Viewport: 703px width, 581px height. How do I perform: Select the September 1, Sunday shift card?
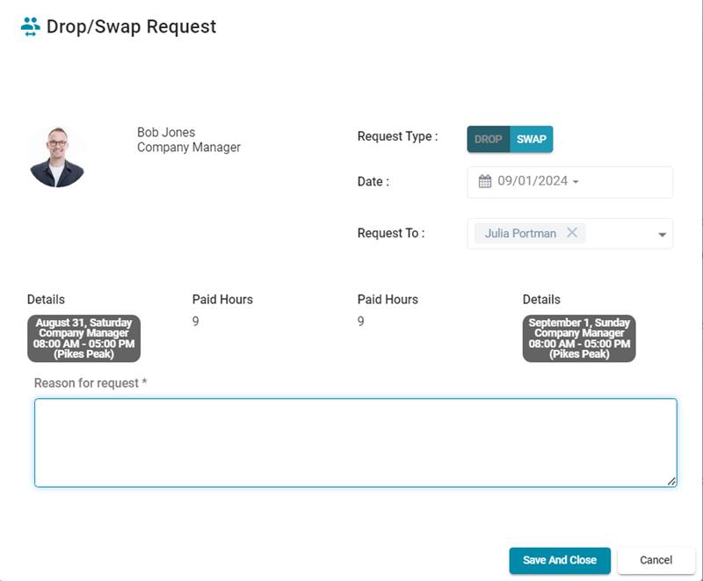pos(579,338)
